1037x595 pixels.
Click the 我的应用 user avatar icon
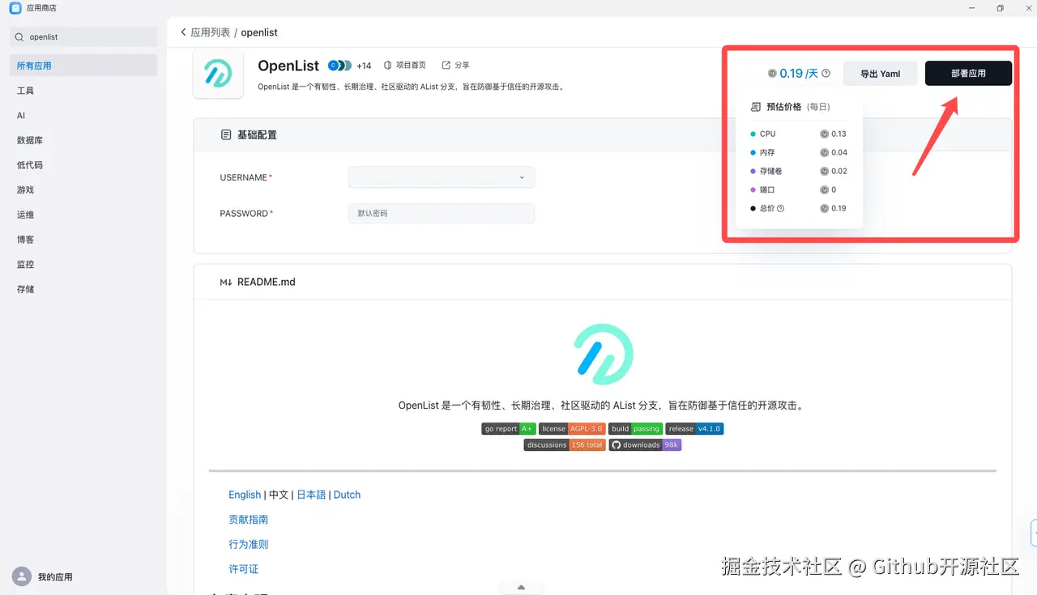(22, 576)
